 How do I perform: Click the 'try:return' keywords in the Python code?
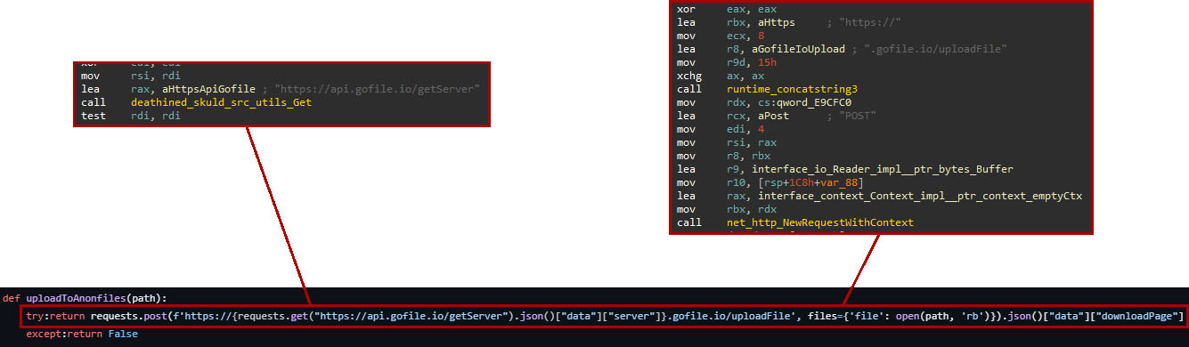tap(55, 316)
